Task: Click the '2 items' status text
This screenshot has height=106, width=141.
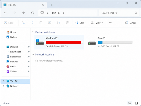Action: (6, 104)
